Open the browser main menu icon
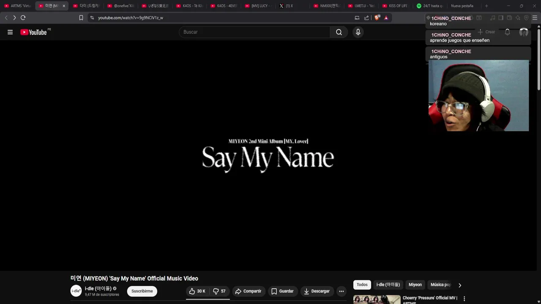 click(535, 18)
